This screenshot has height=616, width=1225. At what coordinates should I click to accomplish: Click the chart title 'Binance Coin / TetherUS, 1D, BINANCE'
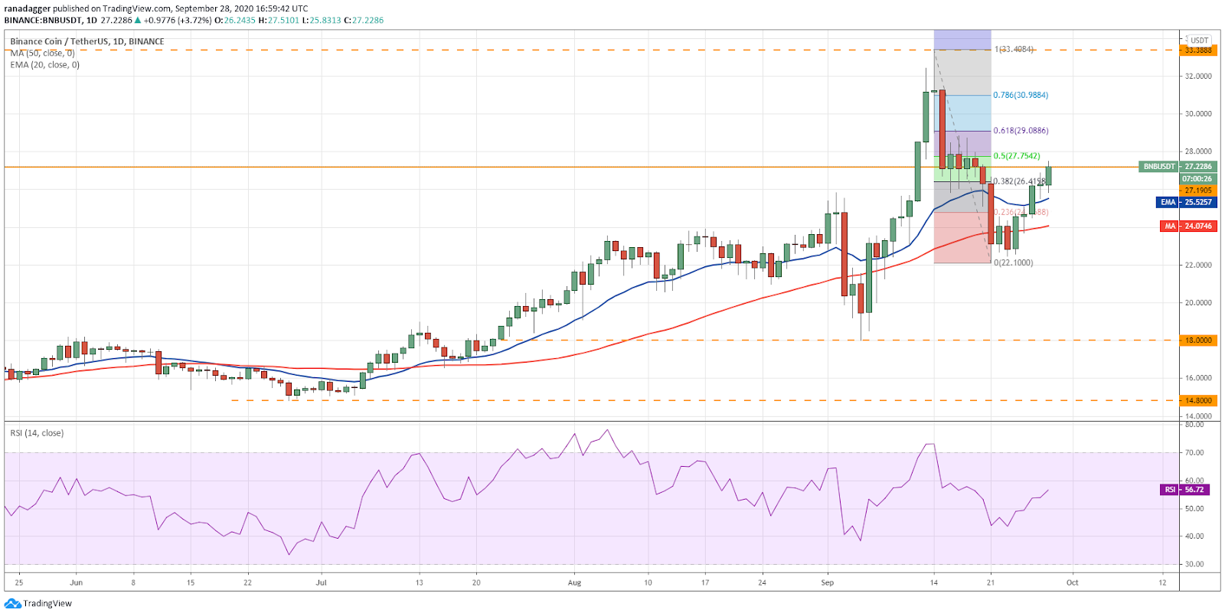pyautogui.click(x=87, y=41)
